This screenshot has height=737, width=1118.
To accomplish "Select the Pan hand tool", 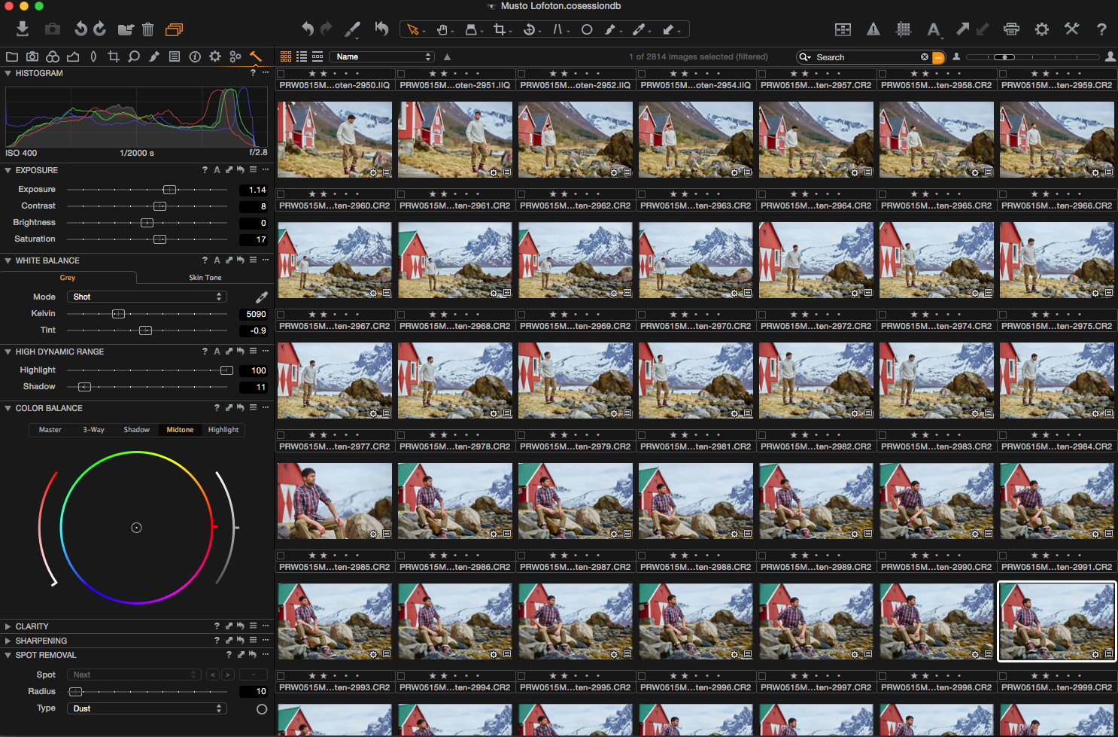I will [x=443, y=29].
